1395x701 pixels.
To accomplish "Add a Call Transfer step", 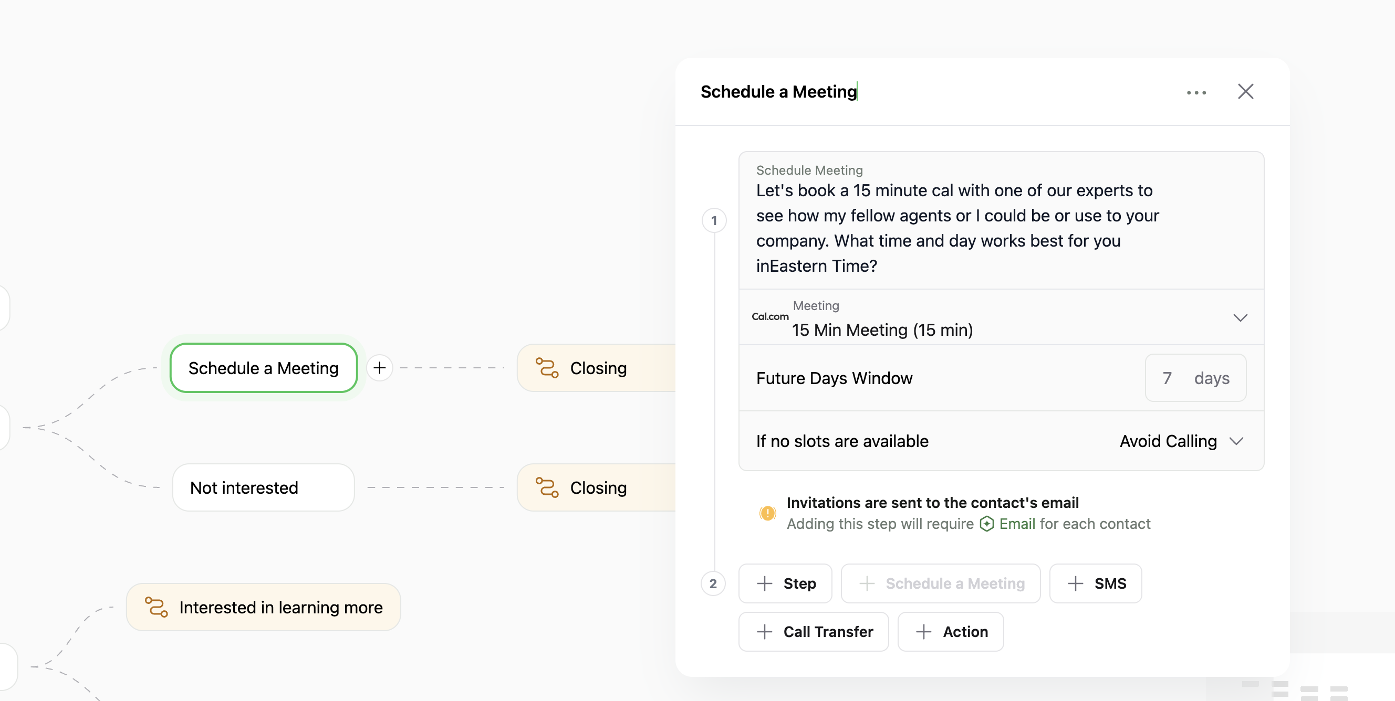I will point(814,631).
